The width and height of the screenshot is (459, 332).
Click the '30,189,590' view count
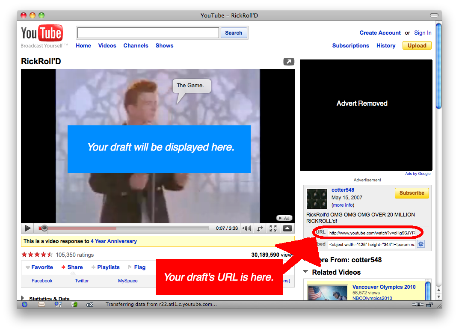tap(265, 255)
